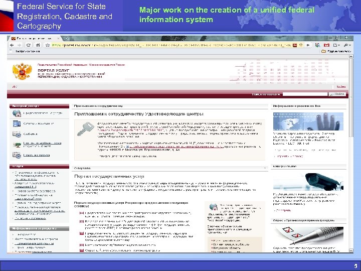This screenshot has height=271, width=361.
Task: Click the page scrollbar down arrow
Action: tap(351, 250)
